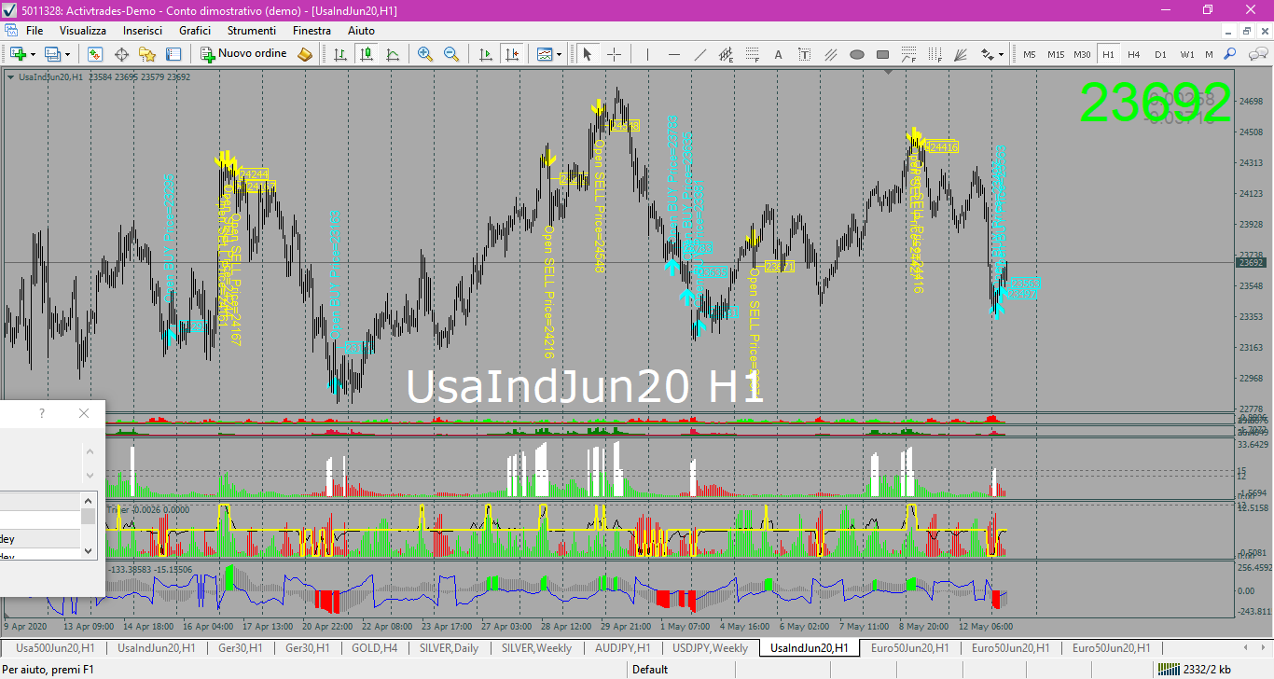
Task: Open the Grafici menu
Action: (195, 31)
